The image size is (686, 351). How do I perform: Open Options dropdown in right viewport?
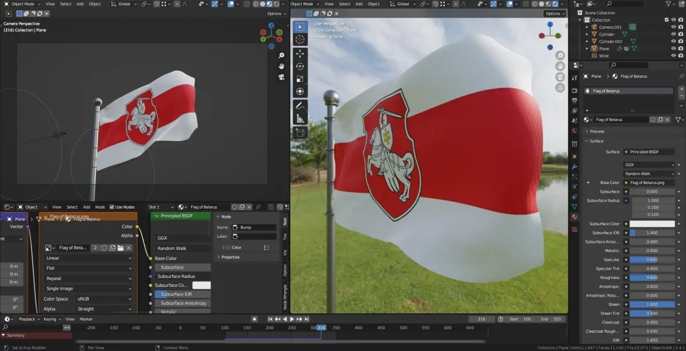click(554, 13)
